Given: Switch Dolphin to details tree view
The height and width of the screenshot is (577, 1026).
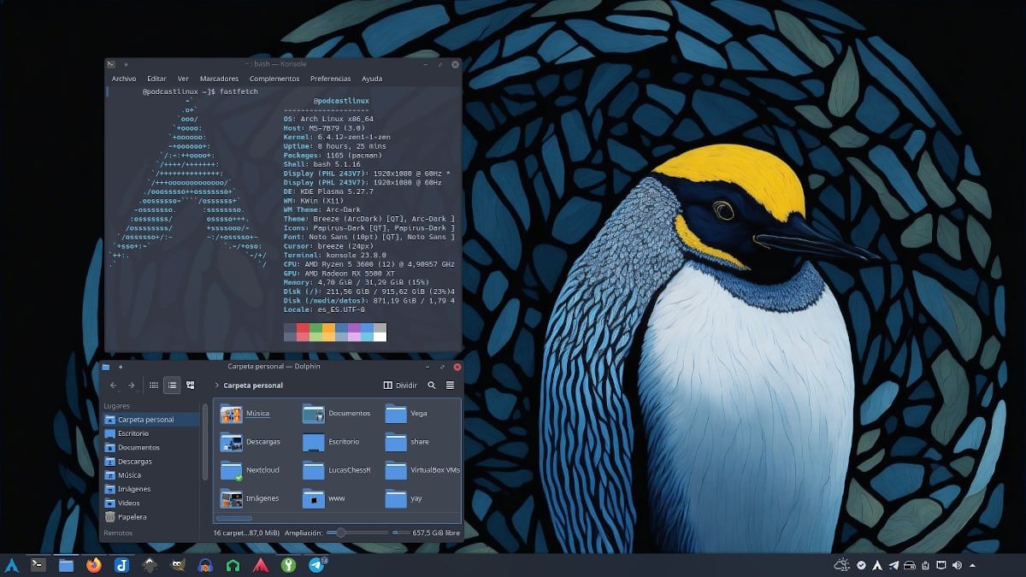Looking at the screenshot, I should [x=191, y=386].
